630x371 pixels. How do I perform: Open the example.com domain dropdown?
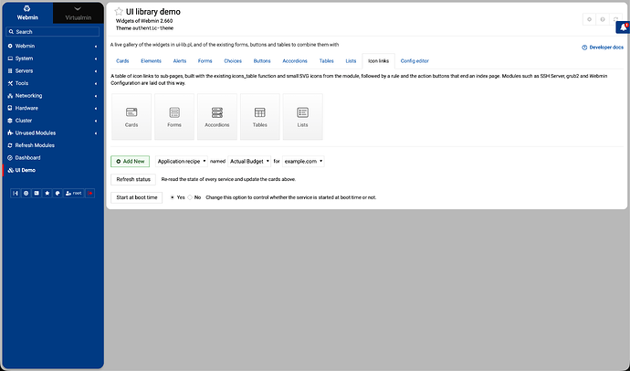click(303, 161)
